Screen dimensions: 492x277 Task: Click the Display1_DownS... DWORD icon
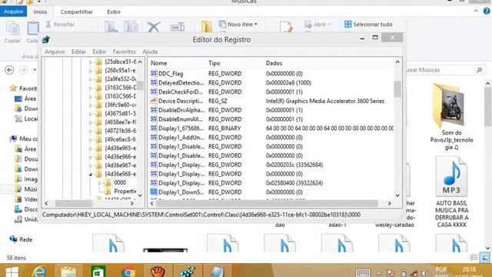(x=154, y=192)
